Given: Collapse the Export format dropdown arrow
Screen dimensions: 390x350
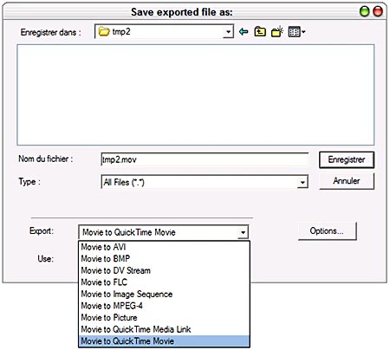Looking at the screenshot, I should pyautogui.click(x=243, y=232).
